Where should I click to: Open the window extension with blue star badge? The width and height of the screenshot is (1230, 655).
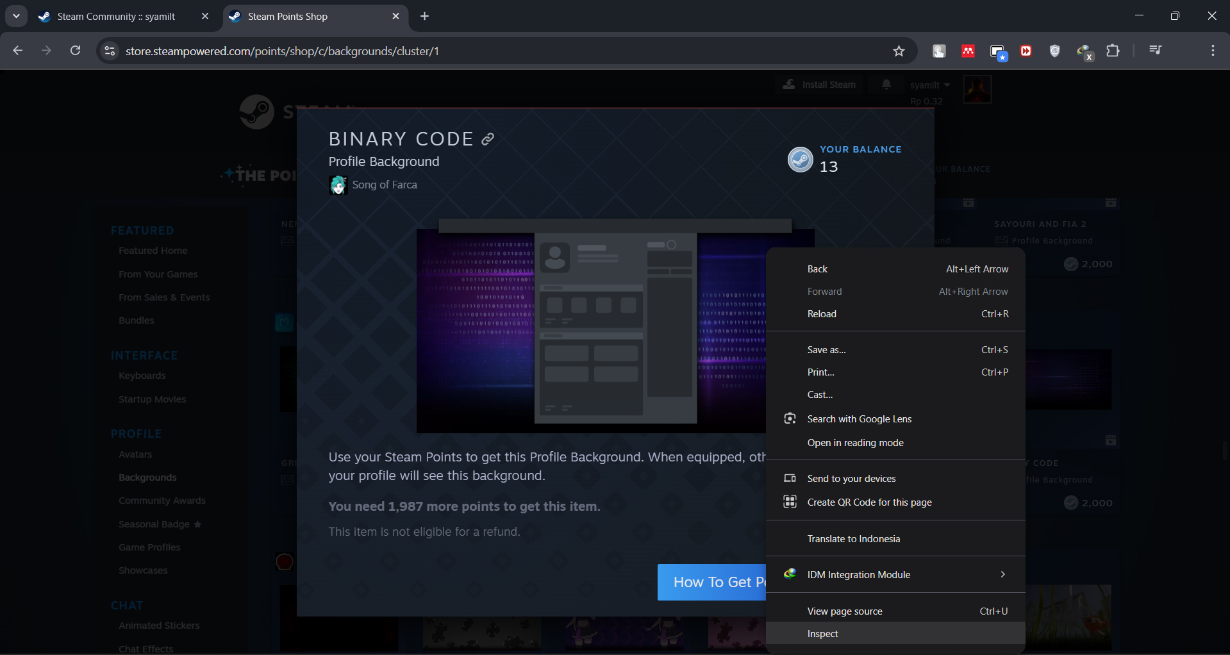998,52
